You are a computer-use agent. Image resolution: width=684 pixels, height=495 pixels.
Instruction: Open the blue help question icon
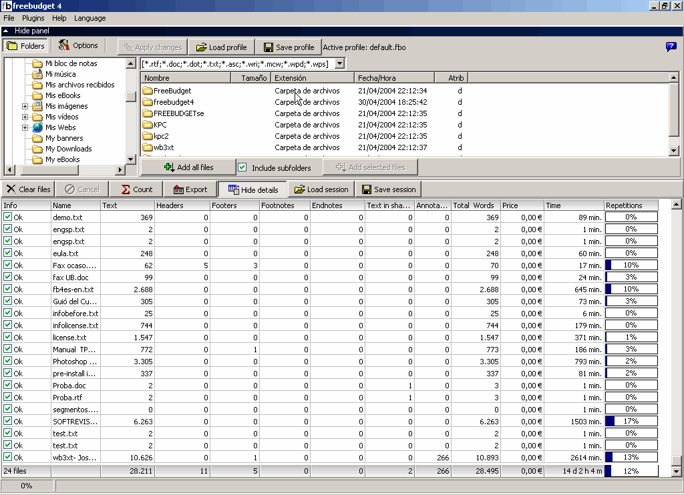(x=671, y=47)
